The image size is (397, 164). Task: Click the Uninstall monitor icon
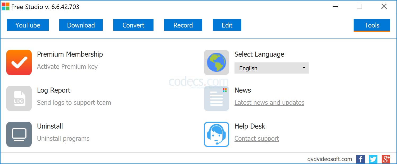click(x=19, y=134)
